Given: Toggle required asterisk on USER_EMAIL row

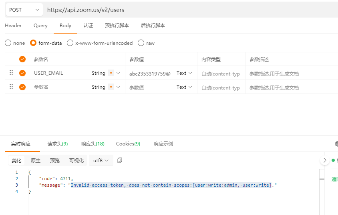Looking at the screenshot, I should click(x=111, y=73).
